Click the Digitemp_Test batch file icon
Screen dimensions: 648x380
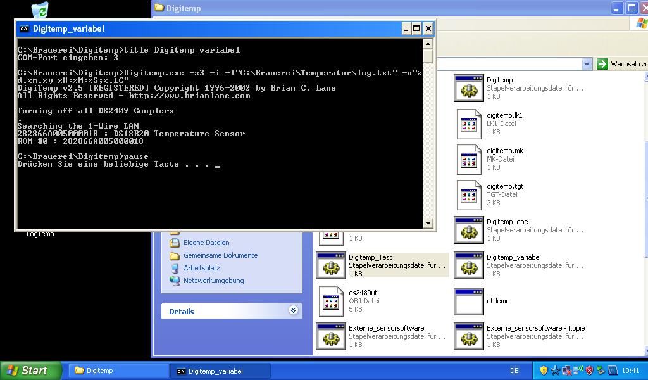click(x=330, y=265)
